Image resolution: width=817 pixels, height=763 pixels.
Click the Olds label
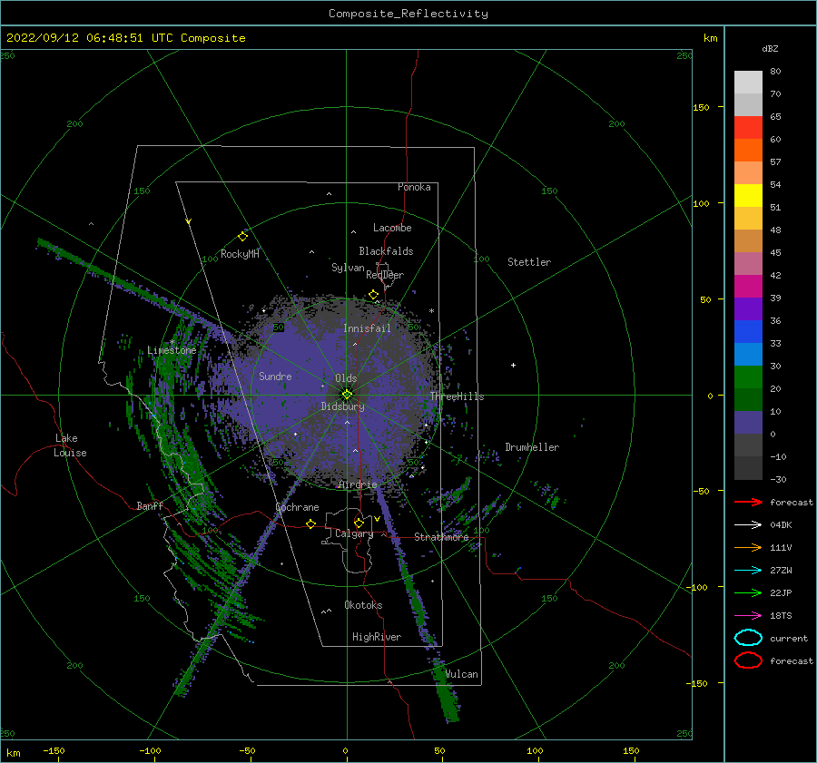pyautogui.click(x=346, y=378)
